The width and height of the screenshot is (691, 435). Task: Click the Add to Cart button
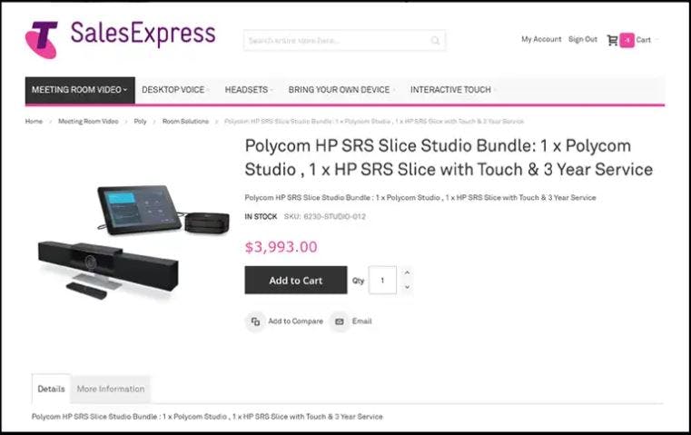click(296, 281)
